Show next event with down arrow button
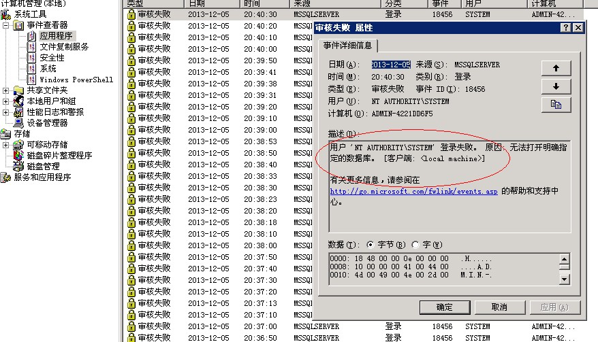The image size is (598, 342). [556, 86]
